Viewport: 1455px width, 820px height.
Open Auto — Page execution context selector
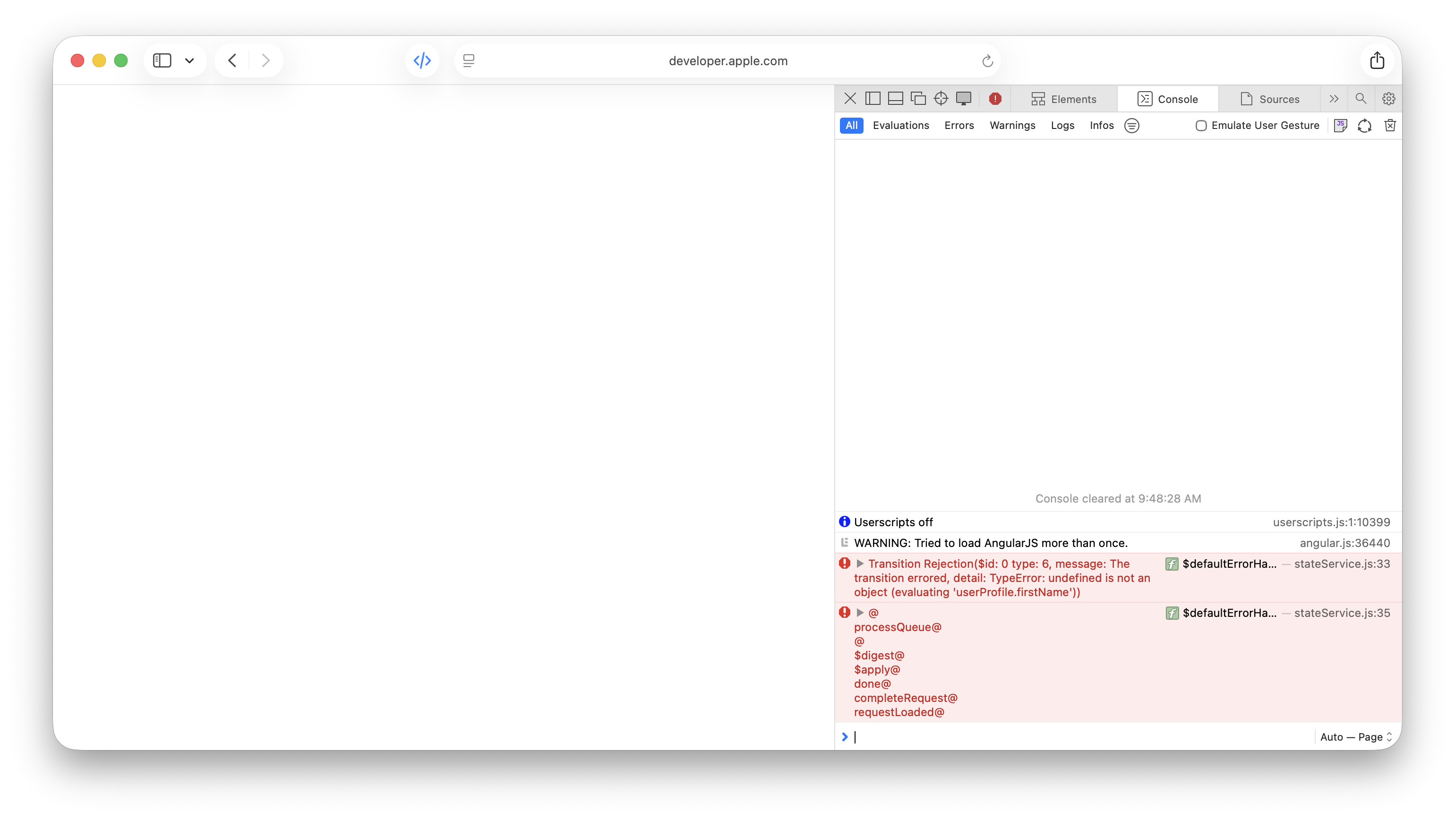pyautogui.click(x=1356, y=737)
